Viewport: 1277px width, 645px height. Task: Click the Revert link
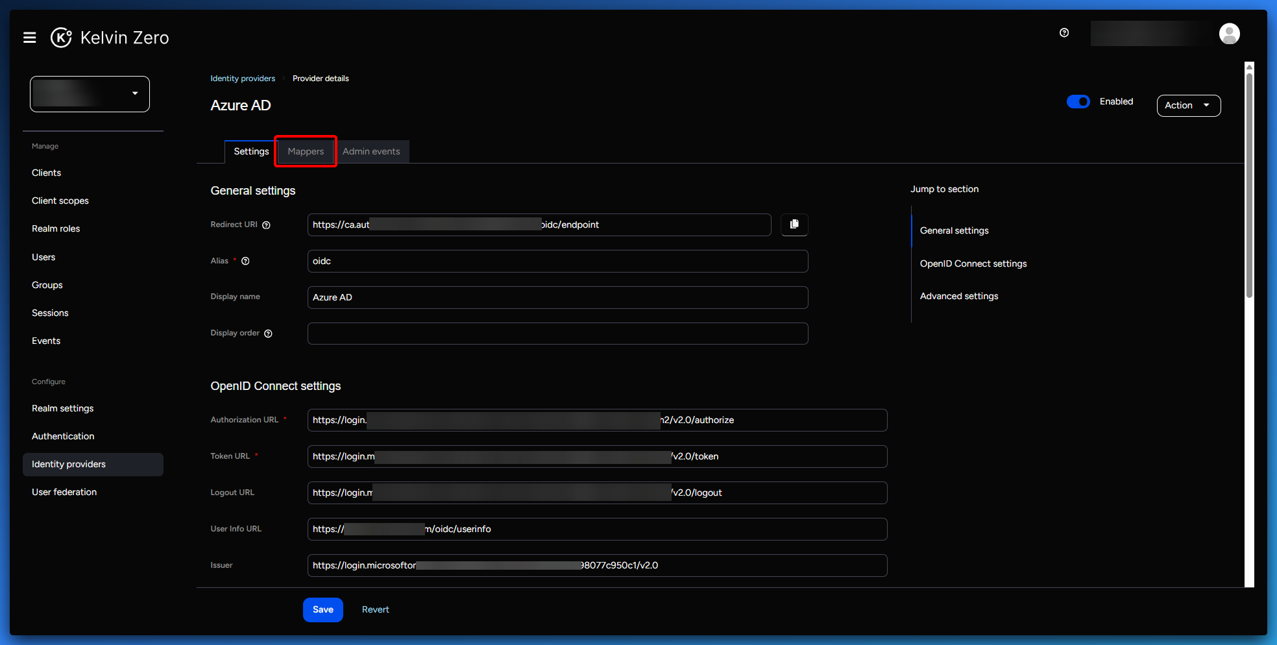[x=375, y=609]
